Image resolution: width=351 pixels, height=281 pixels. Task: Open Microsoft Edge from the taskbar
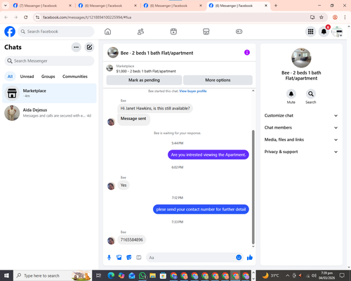(111, 275)
